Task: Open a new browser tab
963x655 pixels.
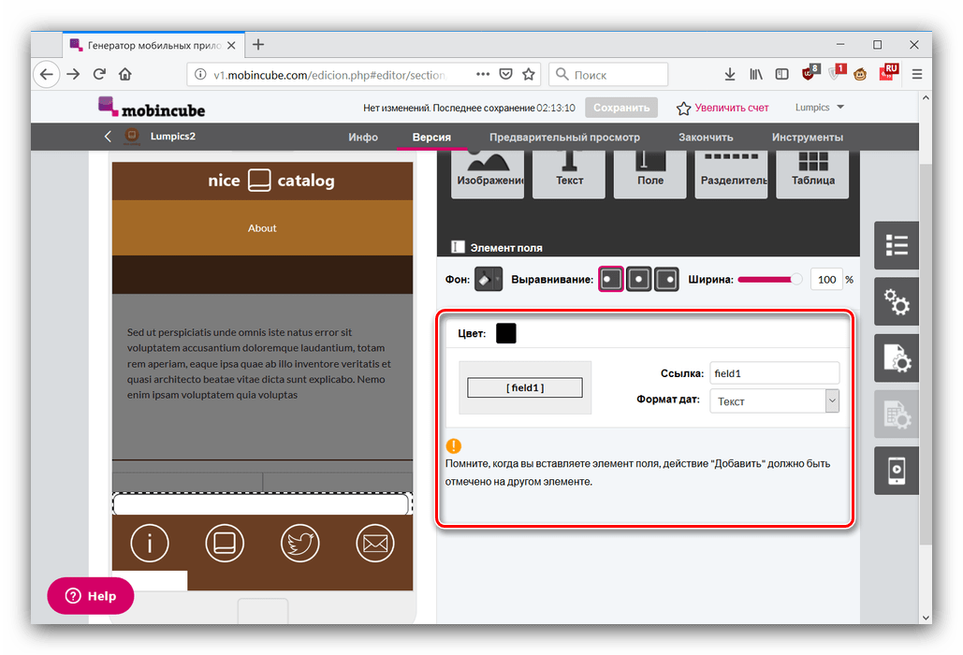Action: pos(258,45)
